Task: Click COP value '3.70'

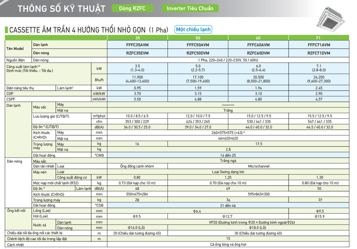Action: pyautogui.click(x=137, y=94)
